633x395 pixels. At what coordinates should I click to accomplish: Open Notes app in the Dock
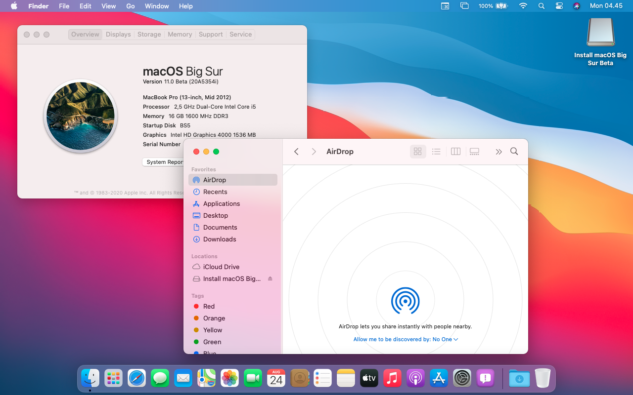coord(346,378)
